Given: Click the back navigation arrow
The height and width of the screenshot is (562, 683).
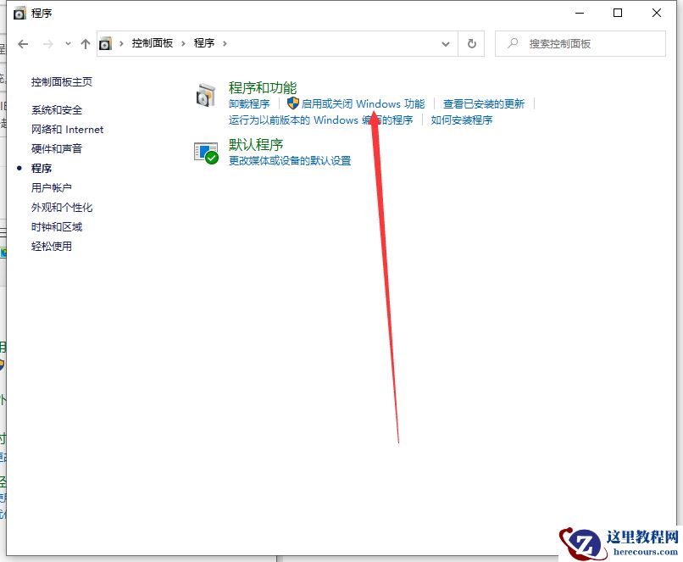Looking at the screenshot, I should 23,43.
